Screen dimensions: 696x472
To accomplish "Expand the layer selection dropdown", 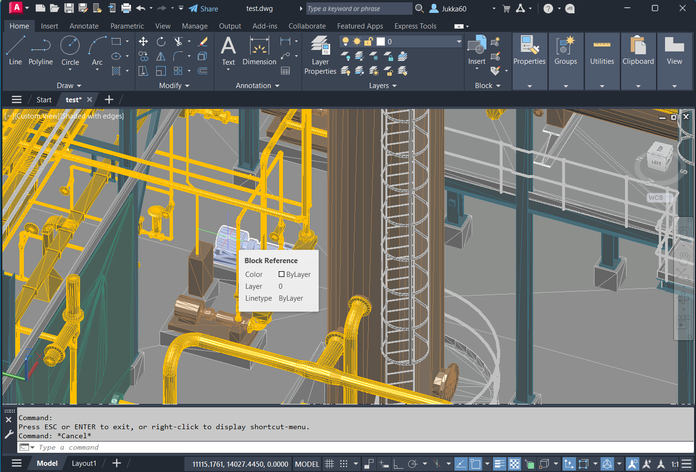I will pos(459,42).
